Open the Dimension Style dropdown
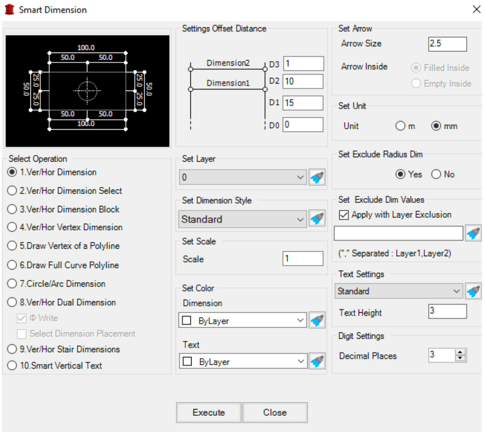Screen dimensions: 485x434 (x=300, y=219)
